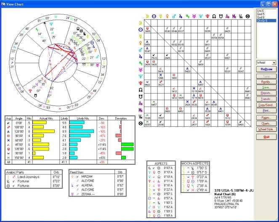The height and width of the screenshot is (222, 279).
Task: Open the Transits options
Action: tap(266, 99)
